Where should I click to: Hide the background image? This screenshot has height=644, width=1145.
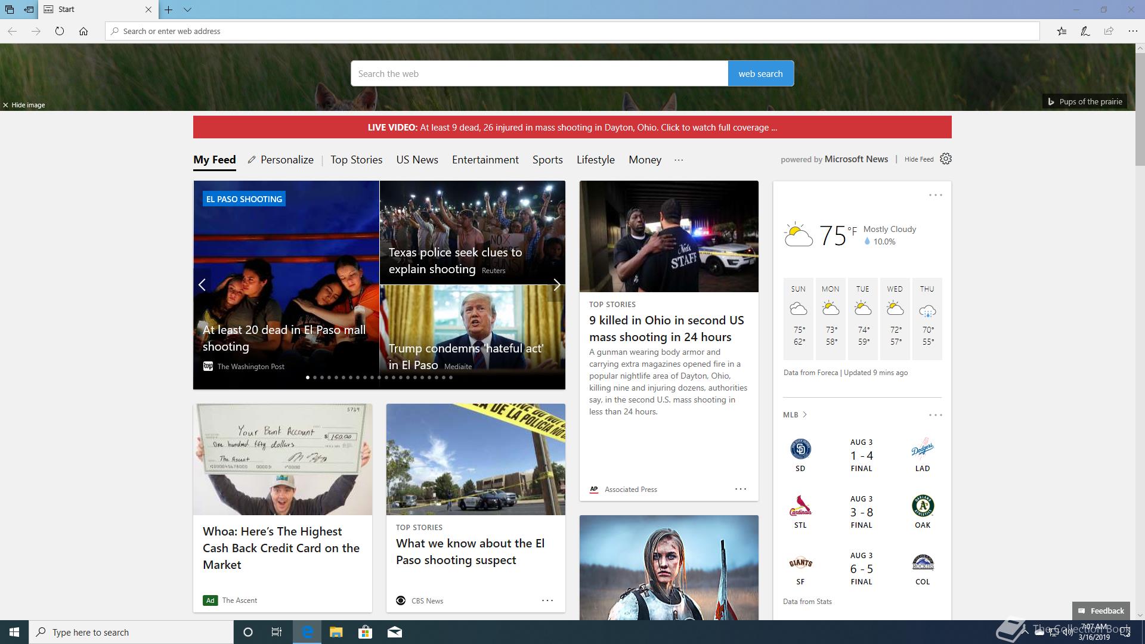[x=24, y=105]
